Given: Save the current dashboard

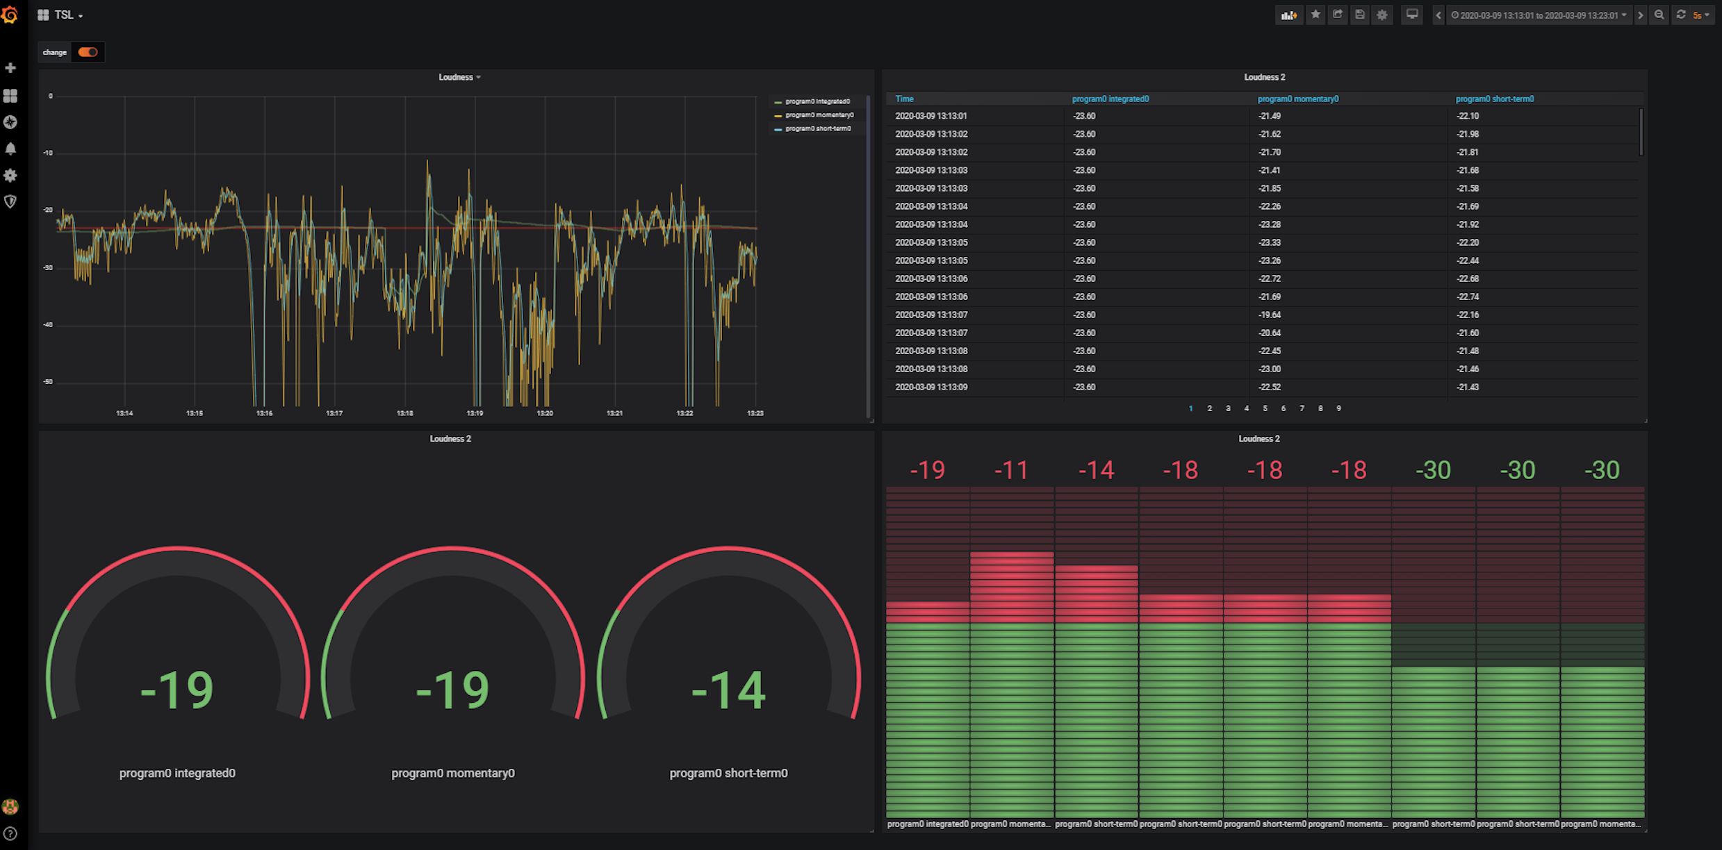Looking at the screenshot, I should click(1360, 14).
